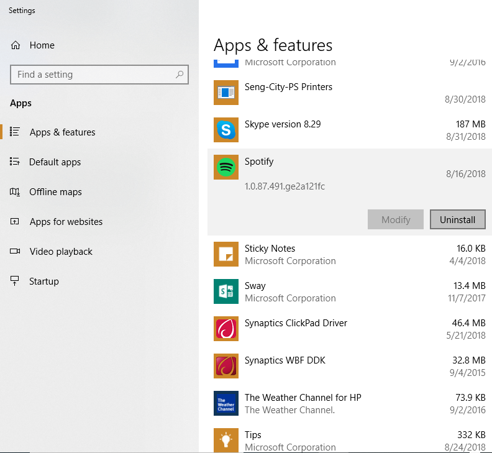The image size is (492, 453).
Task: Click the Apps & features page heading
Action: point(273,45)
